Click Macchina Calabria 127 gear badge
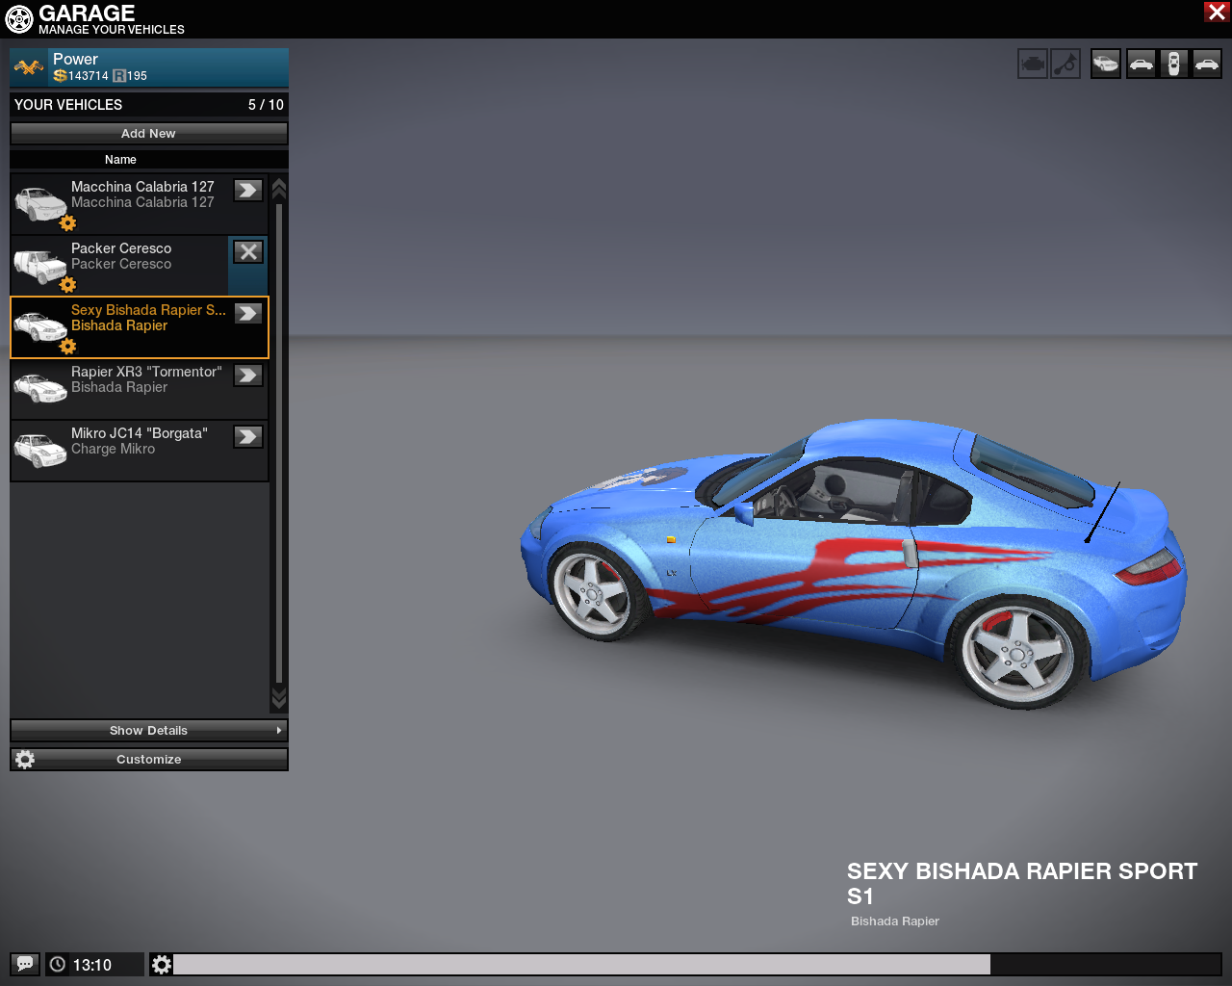Image resolution: width=1232 pixels, height=986 pixels. (x=67, y=223)
